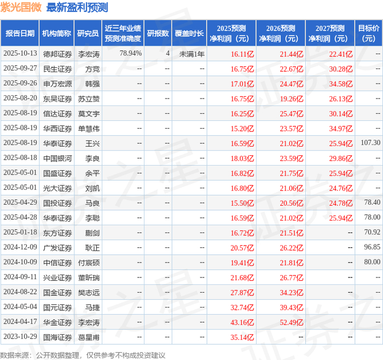Click the 研报数 column header
The width and height of the screenshot is (383, 360).
click(x=158, y=33)
